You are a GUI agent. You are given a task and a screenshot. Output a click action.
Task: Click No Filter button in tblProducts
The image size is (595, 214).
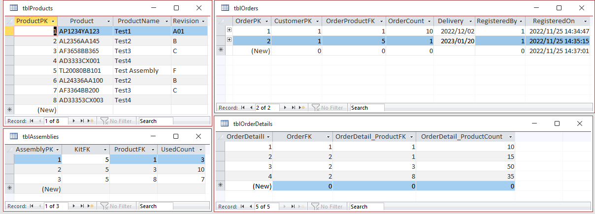116,121
